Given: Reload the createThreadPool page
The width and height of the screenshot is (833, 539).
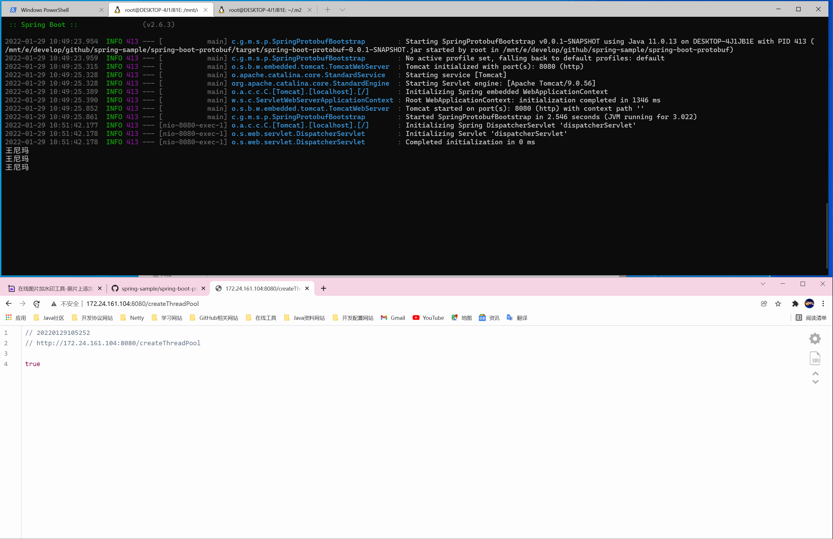Looking at the screenshot, I should click(x=36, y=303).
